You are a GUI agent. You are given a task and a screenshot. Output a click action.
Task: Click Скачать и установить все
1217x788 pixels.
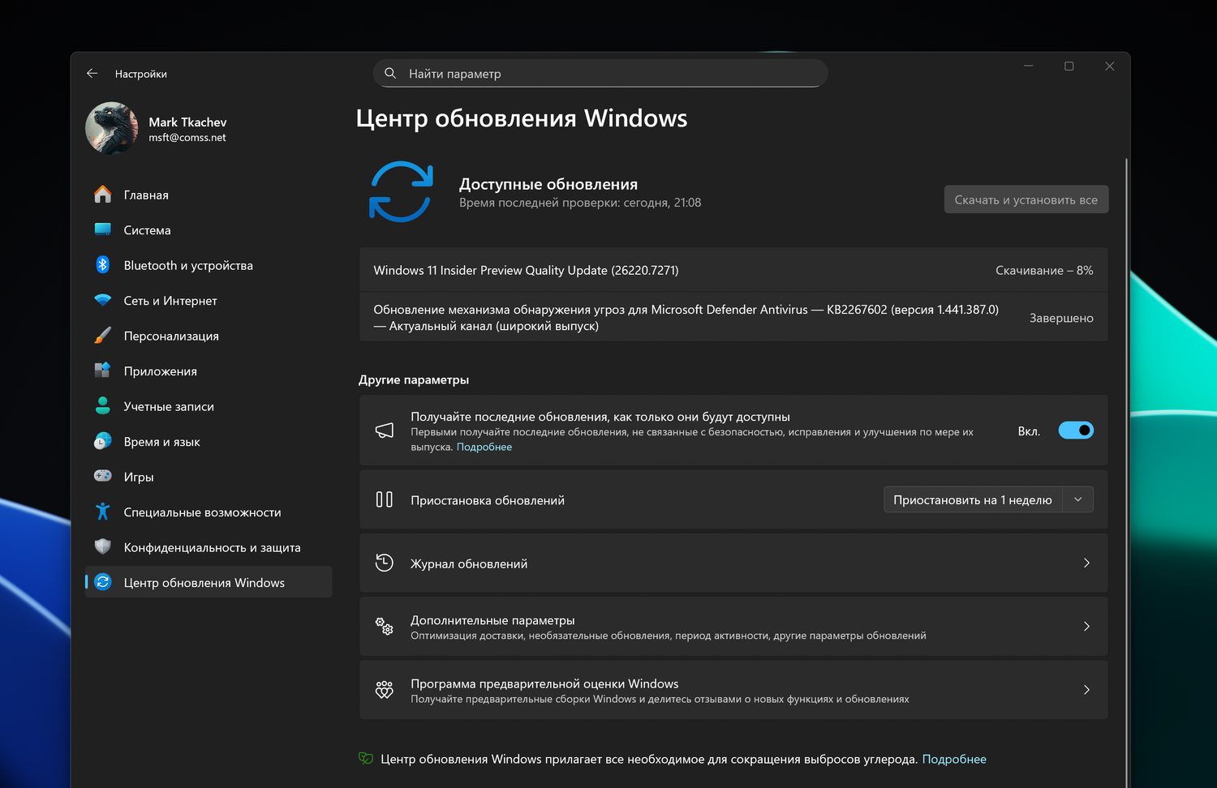click(x=1026, y=199)
